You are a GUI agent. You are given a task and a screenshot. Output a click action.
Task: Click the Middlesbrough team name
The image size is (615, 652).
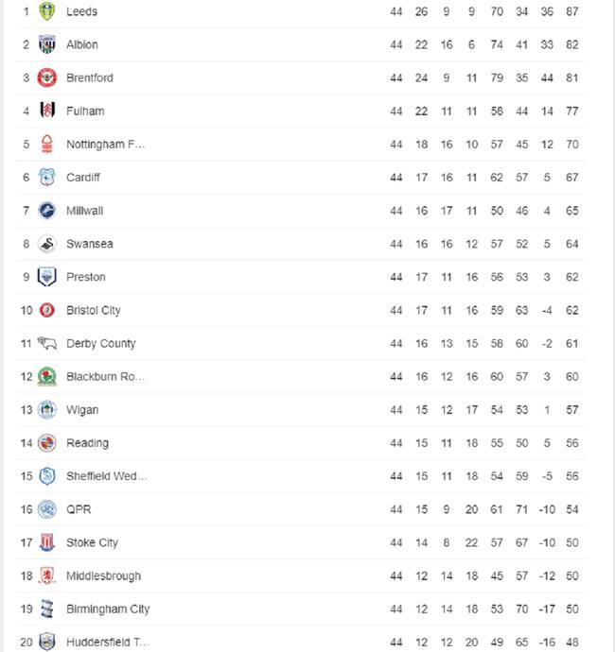pyautogui.click(x=104, y=575)
